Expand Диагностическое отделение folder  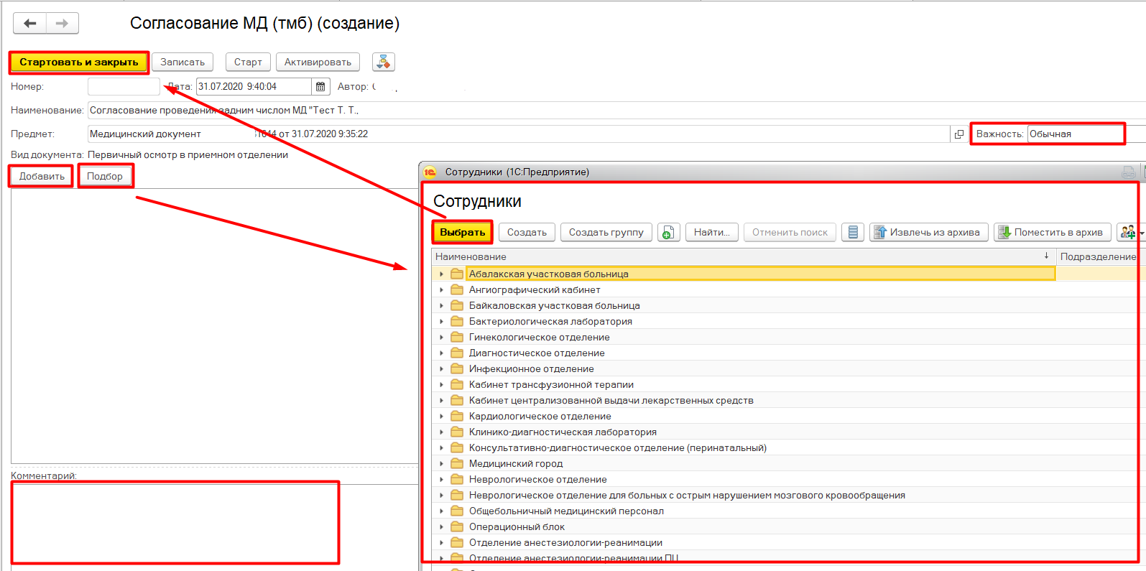pyautogui.click(x=441, y=353)
